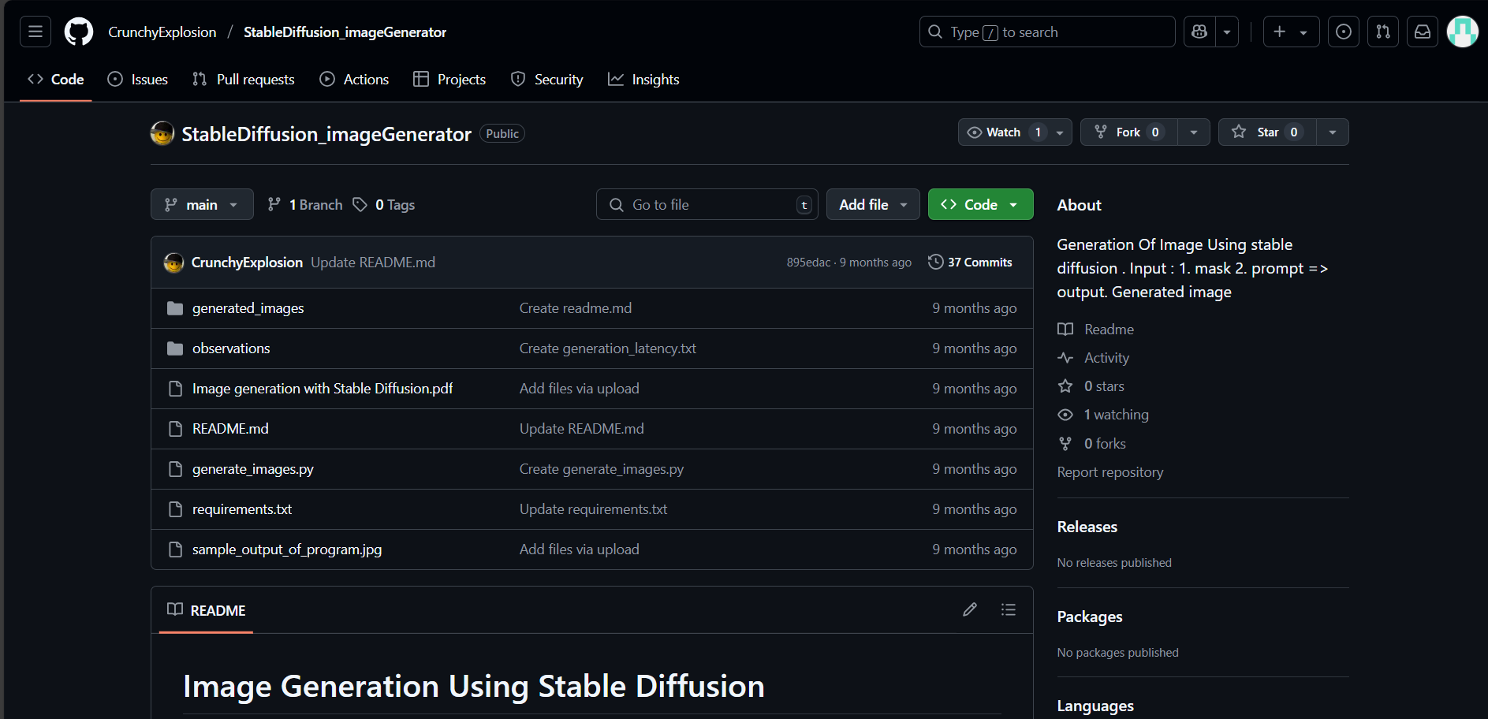The height and width of the screenshot is (719, 1488).
Task: Open the README.md file
Action: pos(230,429)
